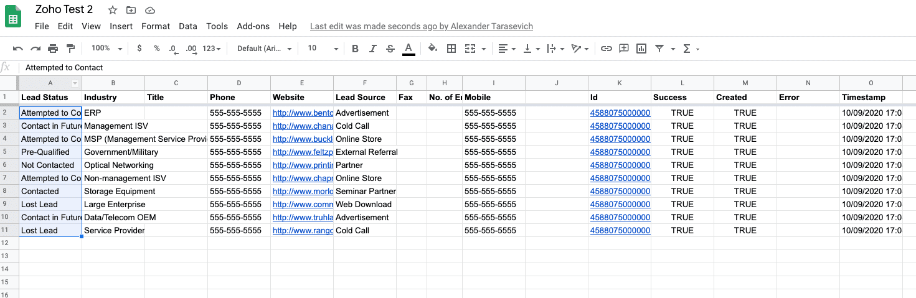Insert a chart using toolbar icon

click(641, 49)
